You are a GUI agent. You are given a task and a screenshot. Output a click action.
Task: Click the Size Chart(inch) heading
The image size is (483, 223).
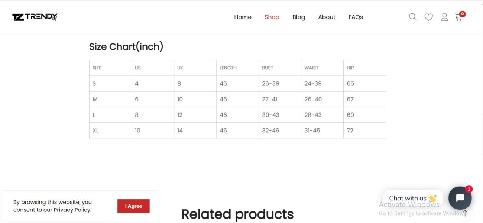point(126,47)
